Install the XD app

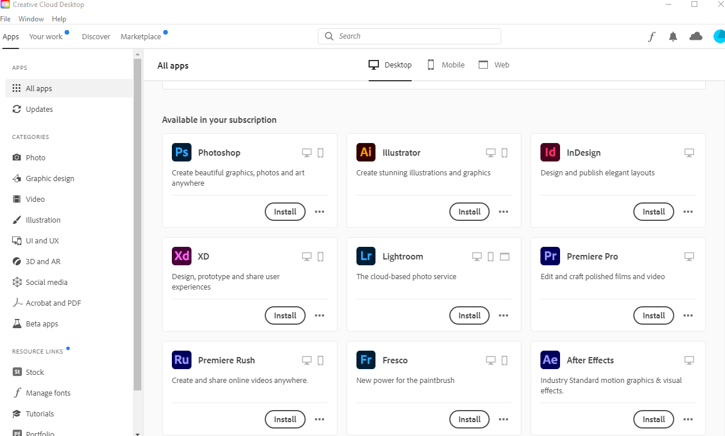(x=285, y=315)
